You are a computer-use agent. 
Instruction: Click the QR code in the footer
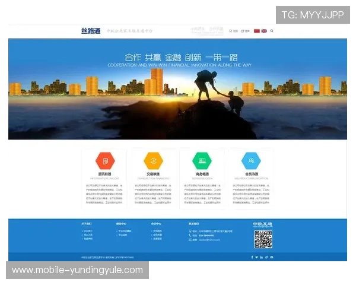coord(263,239)
